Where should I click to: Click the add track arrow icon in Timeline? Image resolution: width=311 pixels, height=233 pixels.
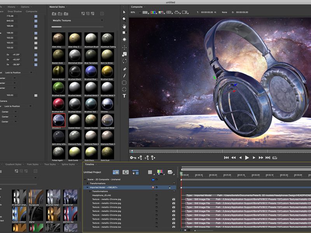pyautogui.click(x=135, y=172)
